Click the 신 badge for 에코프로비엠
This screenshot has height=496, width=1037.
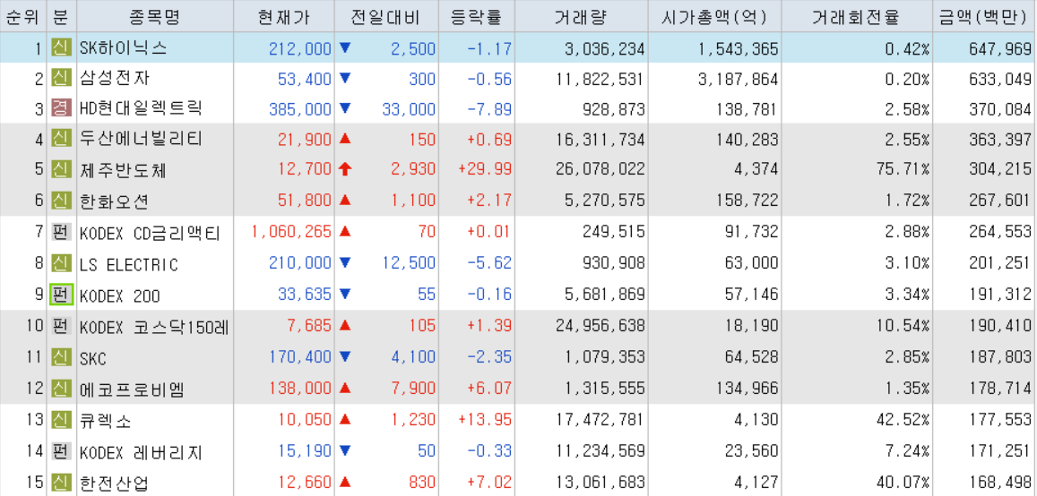pyautogui.click(x=61, y=389)
